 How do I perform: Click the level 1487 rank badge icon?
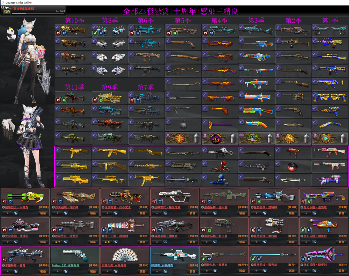coord(5,11)
